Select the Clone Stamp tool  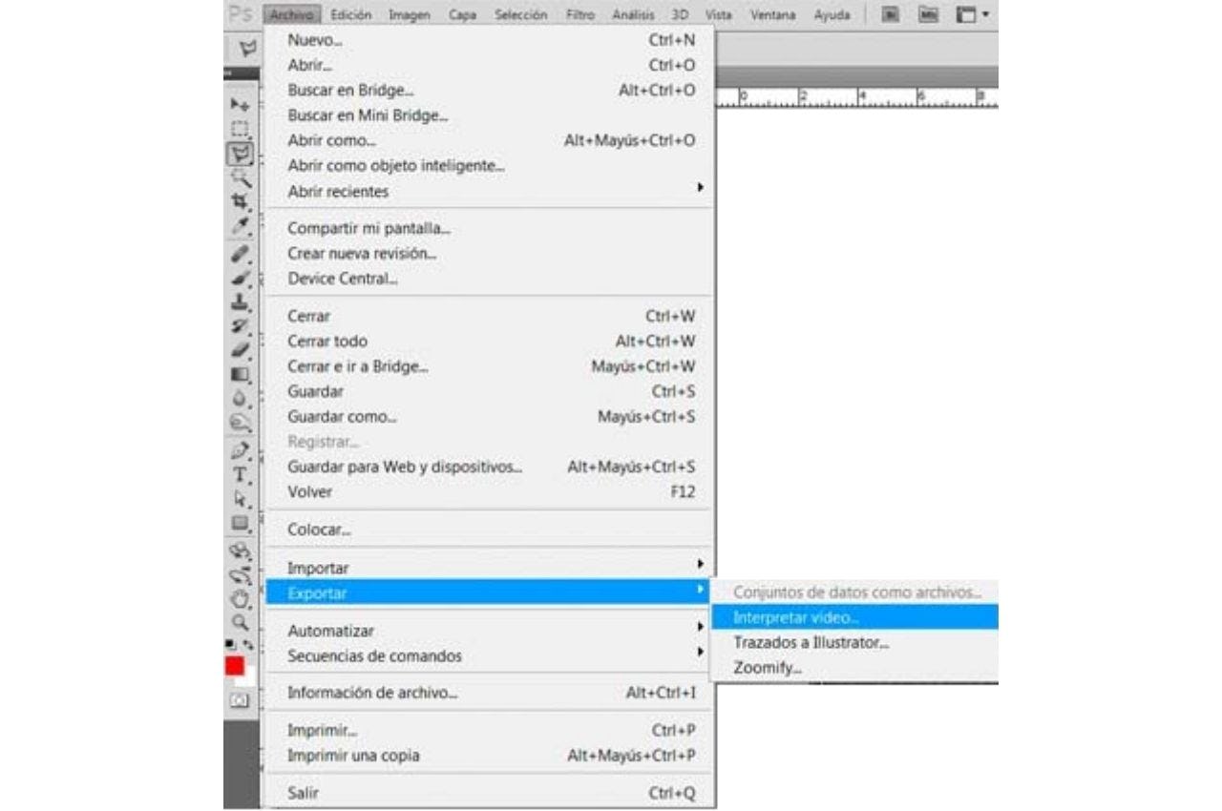point(240,302)
